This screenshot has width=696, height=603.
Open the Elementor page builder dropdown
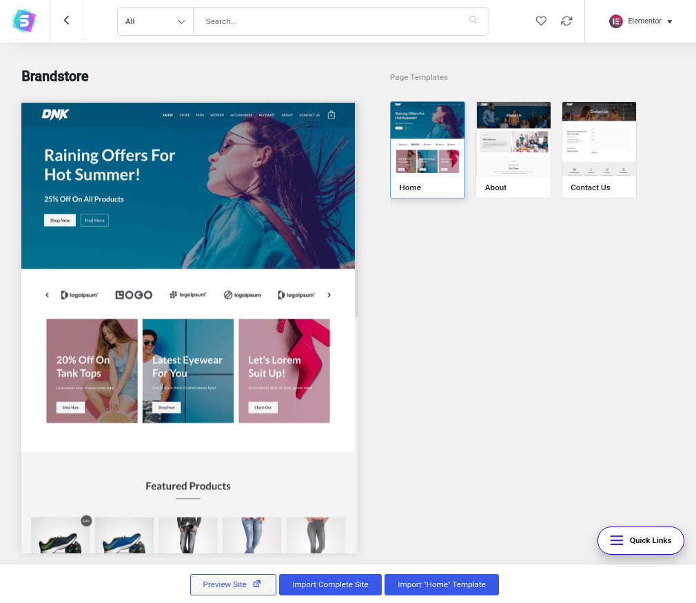(640, 21)
